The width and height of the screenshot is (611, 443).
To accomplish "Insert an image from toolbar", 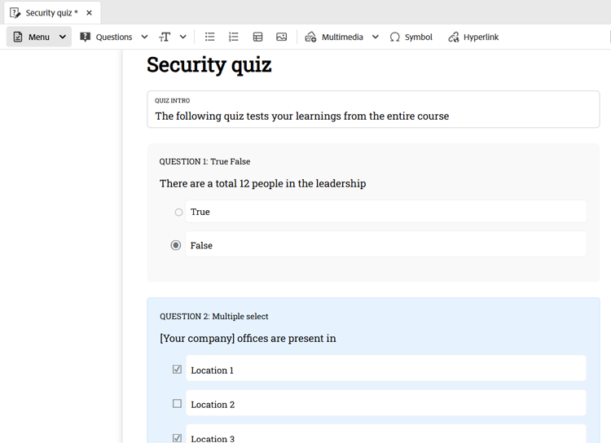I will (x=281, y=37).
